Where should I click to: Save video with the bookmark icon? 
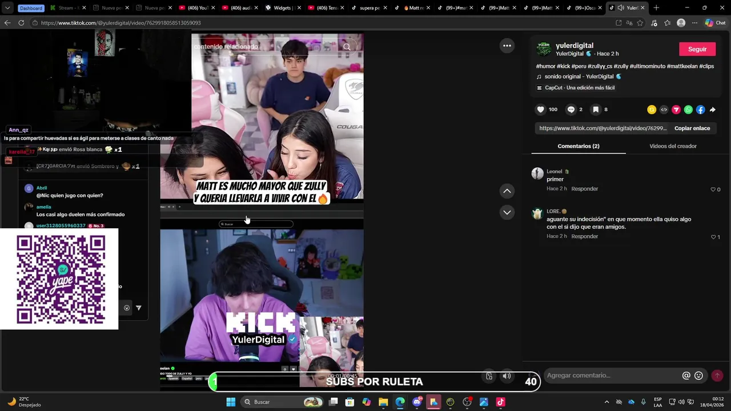point(596,110)
